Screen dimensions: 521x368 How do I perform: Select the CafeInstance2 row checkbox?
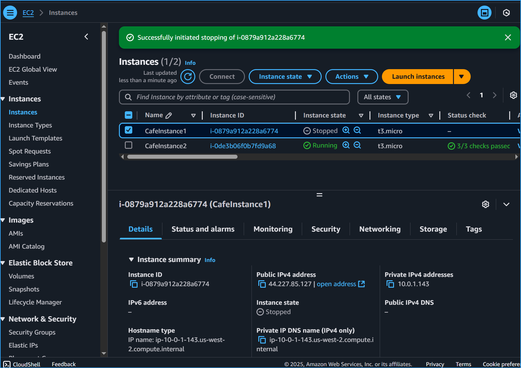tap(129, 145)
